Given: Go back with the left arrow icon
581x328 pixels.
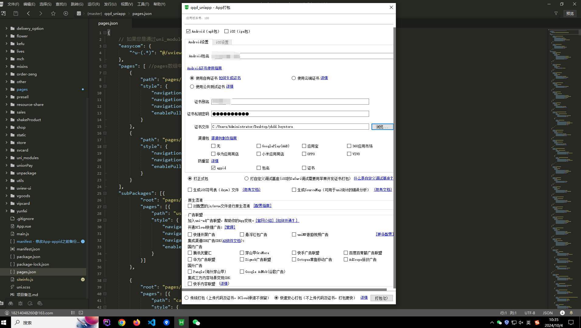Looking at the screenshot, I should point(28,13).
